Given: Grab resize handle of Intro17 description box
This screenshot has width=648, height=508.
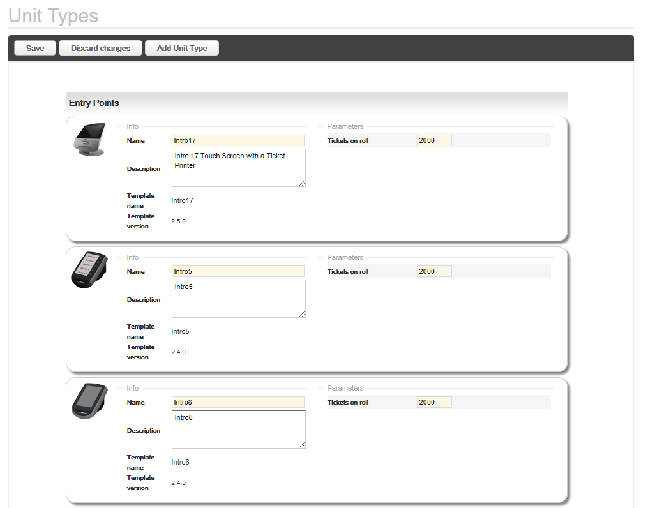Looking at the screenshot, I should coord(302,184).
